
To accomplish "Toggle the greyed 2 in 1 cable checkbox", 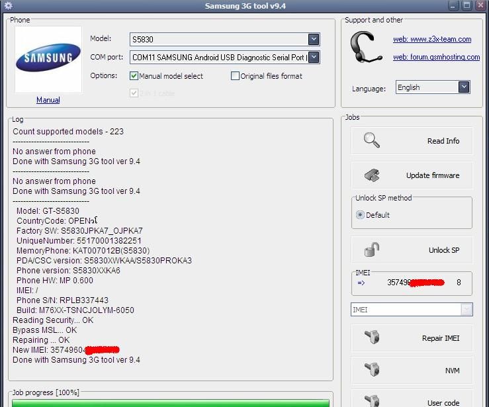I will 134,93.
